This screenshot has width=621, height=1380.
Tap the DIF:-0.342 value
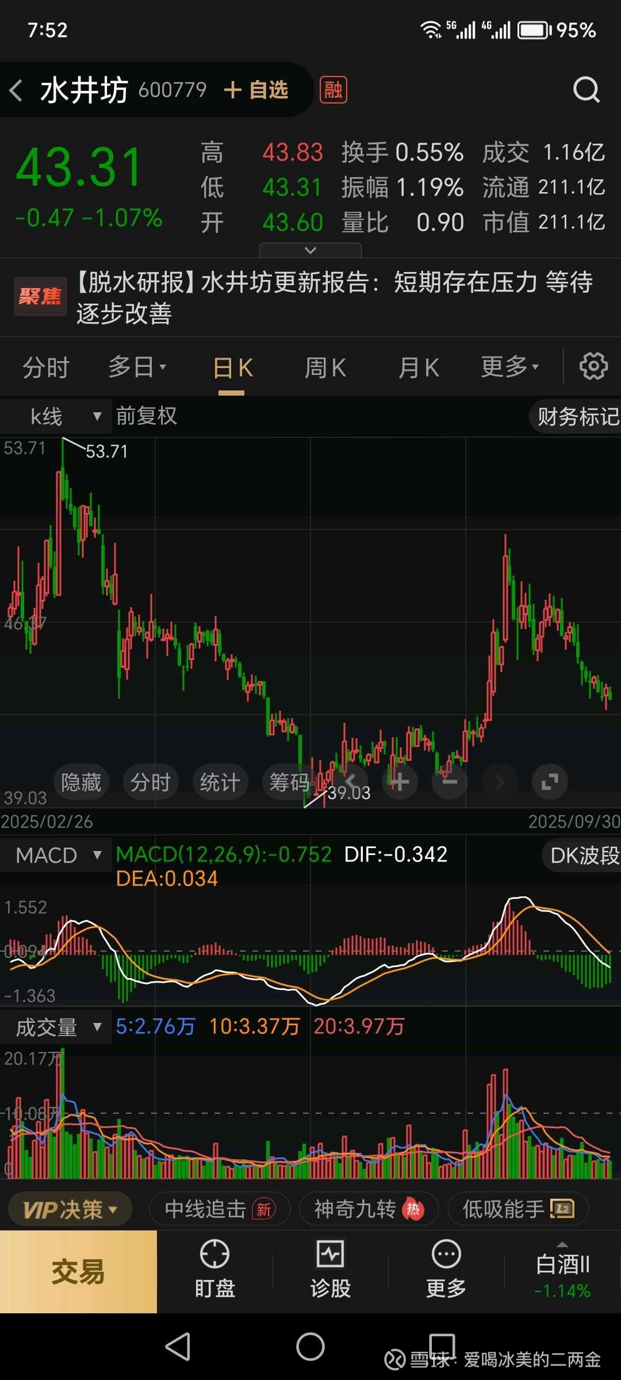pyautogui.click(x=396, y=854)
